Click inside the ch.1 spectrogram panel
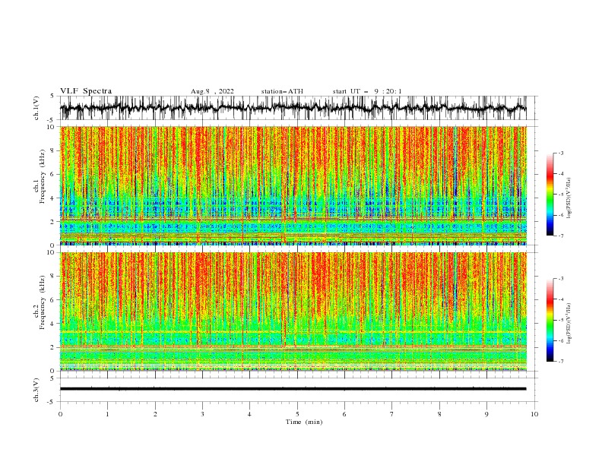This screenshot has width=602, height=465. click(293, 185)
